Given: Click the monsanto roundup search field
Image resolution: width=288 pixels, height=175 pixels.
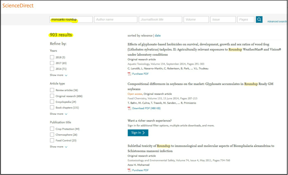Looking at the screenshot, I should coord(71,19).
